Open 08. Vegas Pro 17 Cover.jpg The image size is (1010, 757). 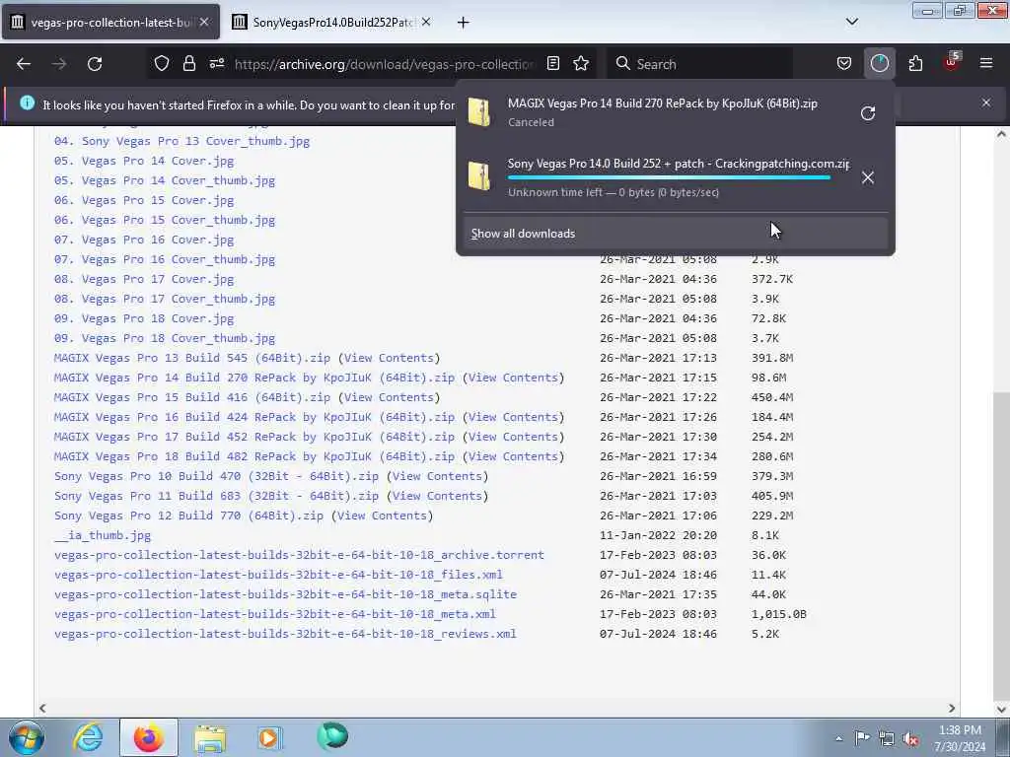coord(144,279)
